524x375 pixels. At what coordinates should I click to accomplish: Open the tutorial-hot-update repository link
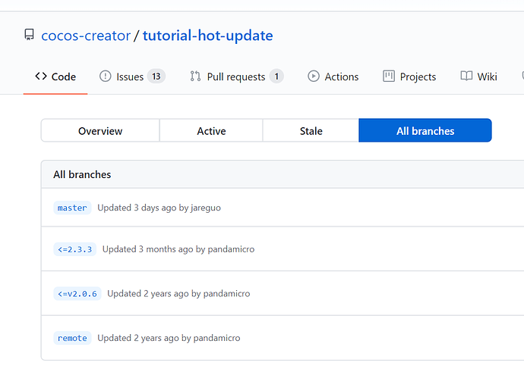207,36
